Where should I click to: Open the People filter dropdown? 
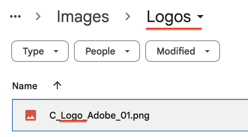(107, 51)
